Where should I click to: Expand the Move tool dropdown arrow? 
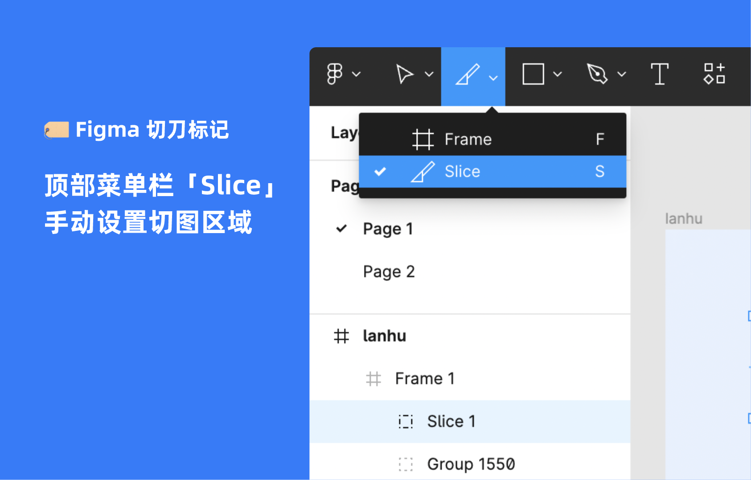click(429, 74)
